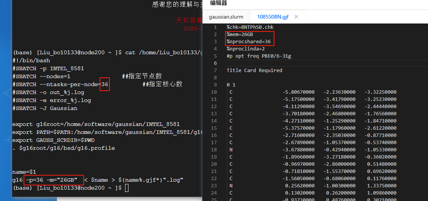The width and height of the screenshot is (428, 201).
Task: Click the %nproclinda=2 line
Action: click(x=246, y=49)
